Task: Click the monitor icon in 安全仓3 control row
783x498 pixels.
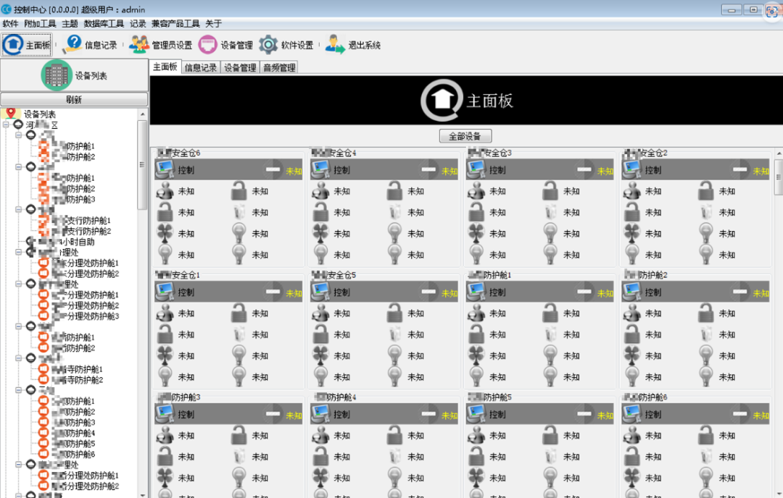Action: (x=476, y=169)
